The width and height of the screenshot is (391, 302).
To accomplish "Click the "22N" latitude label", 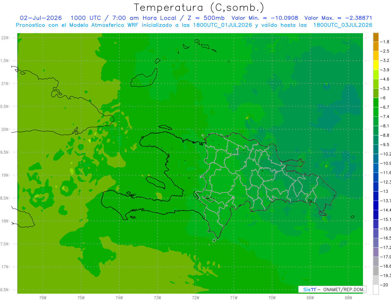I will point(5,37).
